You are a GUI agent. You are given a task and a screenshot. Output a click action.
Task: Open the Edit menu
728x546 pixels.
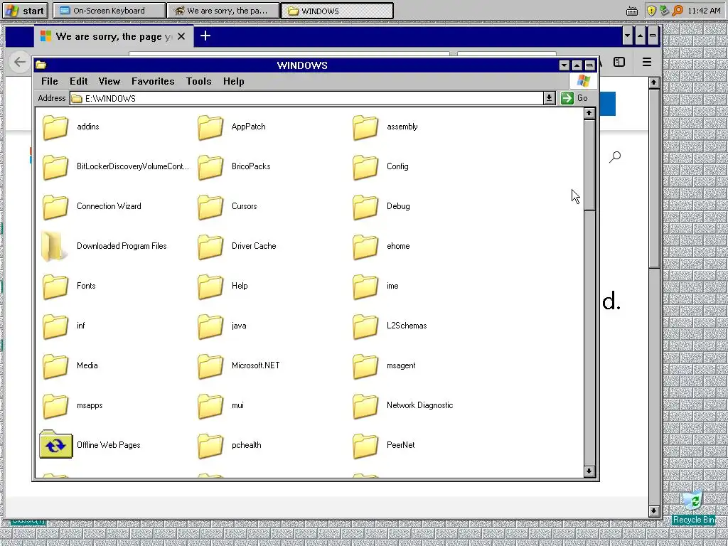[x=78, y=81]
